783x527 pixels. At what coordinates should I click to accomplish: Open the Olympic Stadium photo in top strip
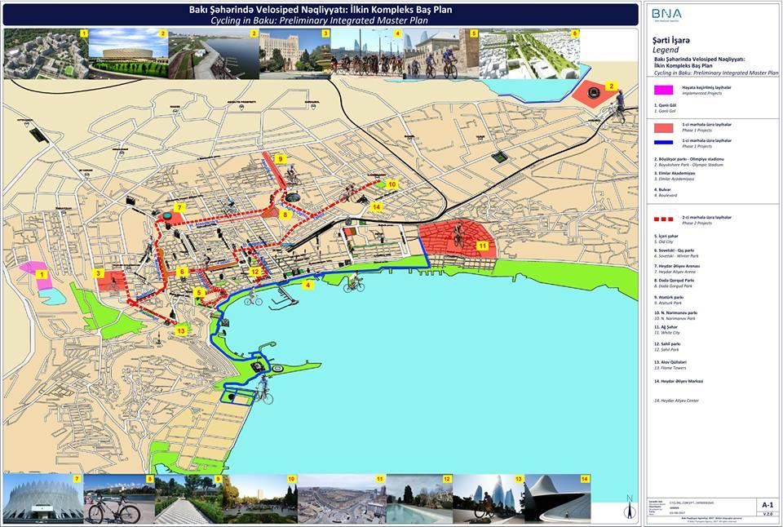[127, 54]
